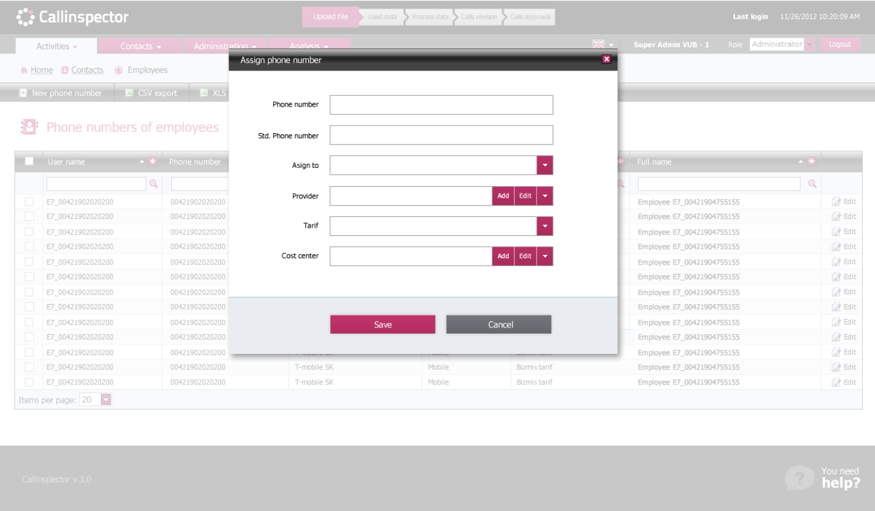Viewport: 875px width, 511px height.
Task: Click the CSV export icon
Action: coord(131,92)
